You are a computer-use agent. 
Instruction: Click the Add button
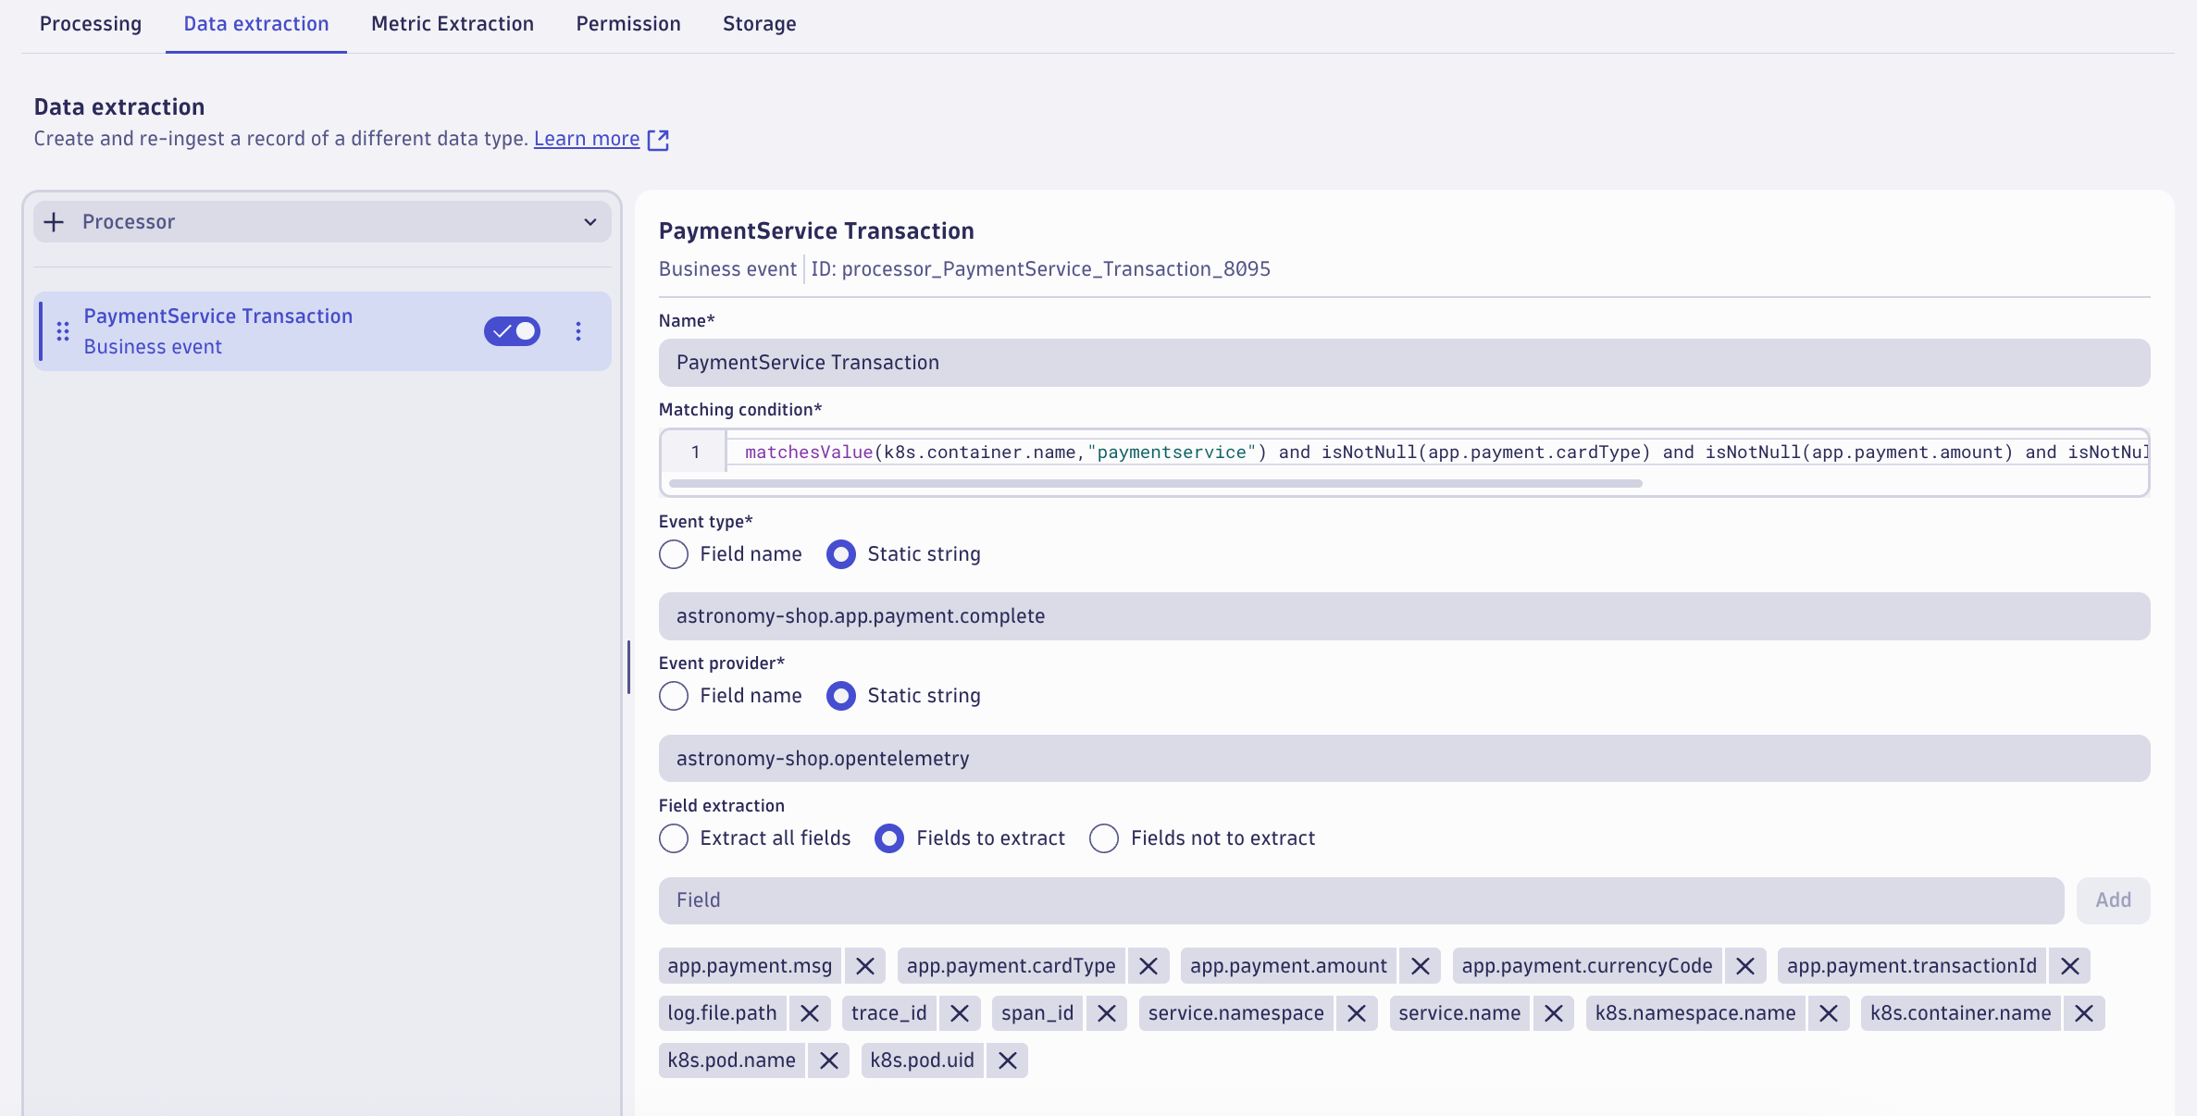(x=2113, y=900)
